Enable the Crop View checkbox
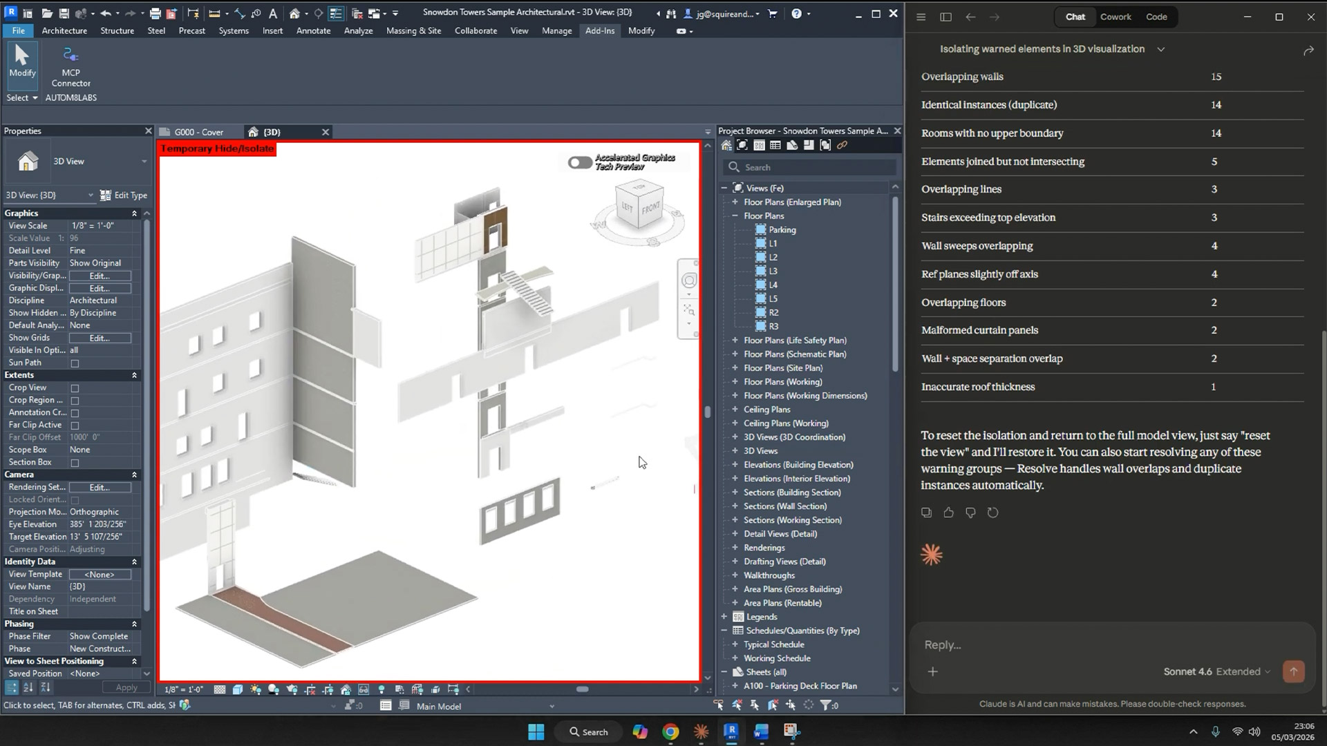 coord(75,388)
